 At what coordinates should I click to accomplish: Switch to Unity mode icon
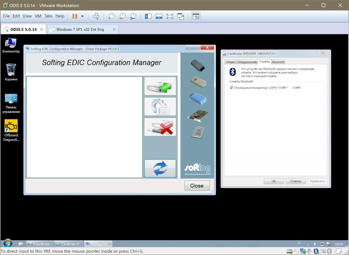tap(181, 16)
